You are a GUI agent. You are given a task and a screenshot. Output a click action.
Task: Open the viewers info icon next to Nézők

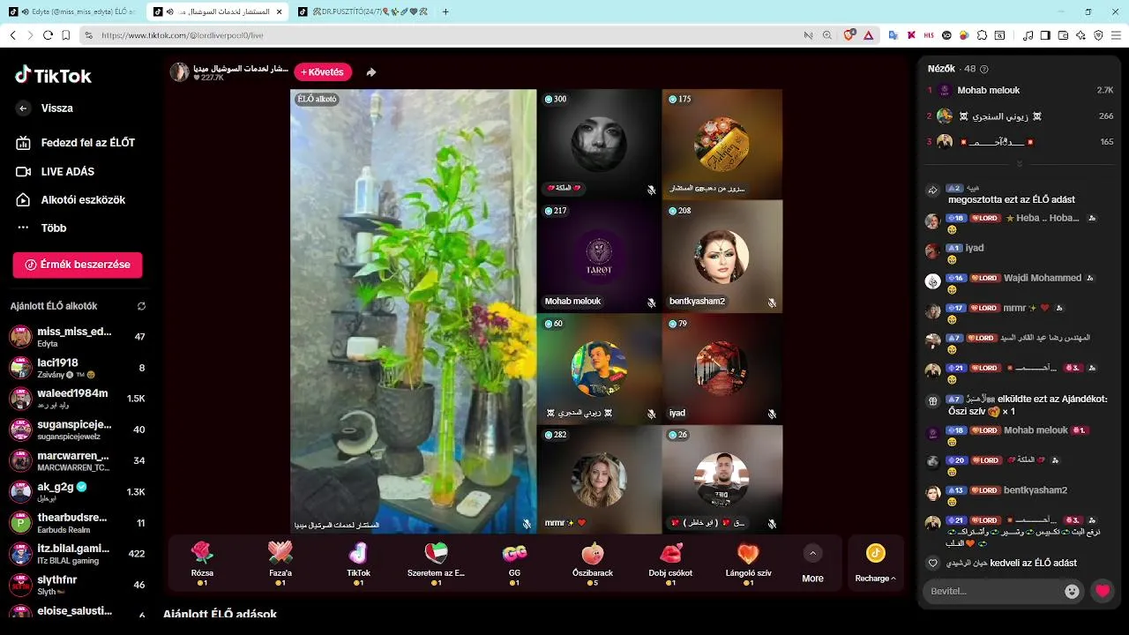coord(984,69)
